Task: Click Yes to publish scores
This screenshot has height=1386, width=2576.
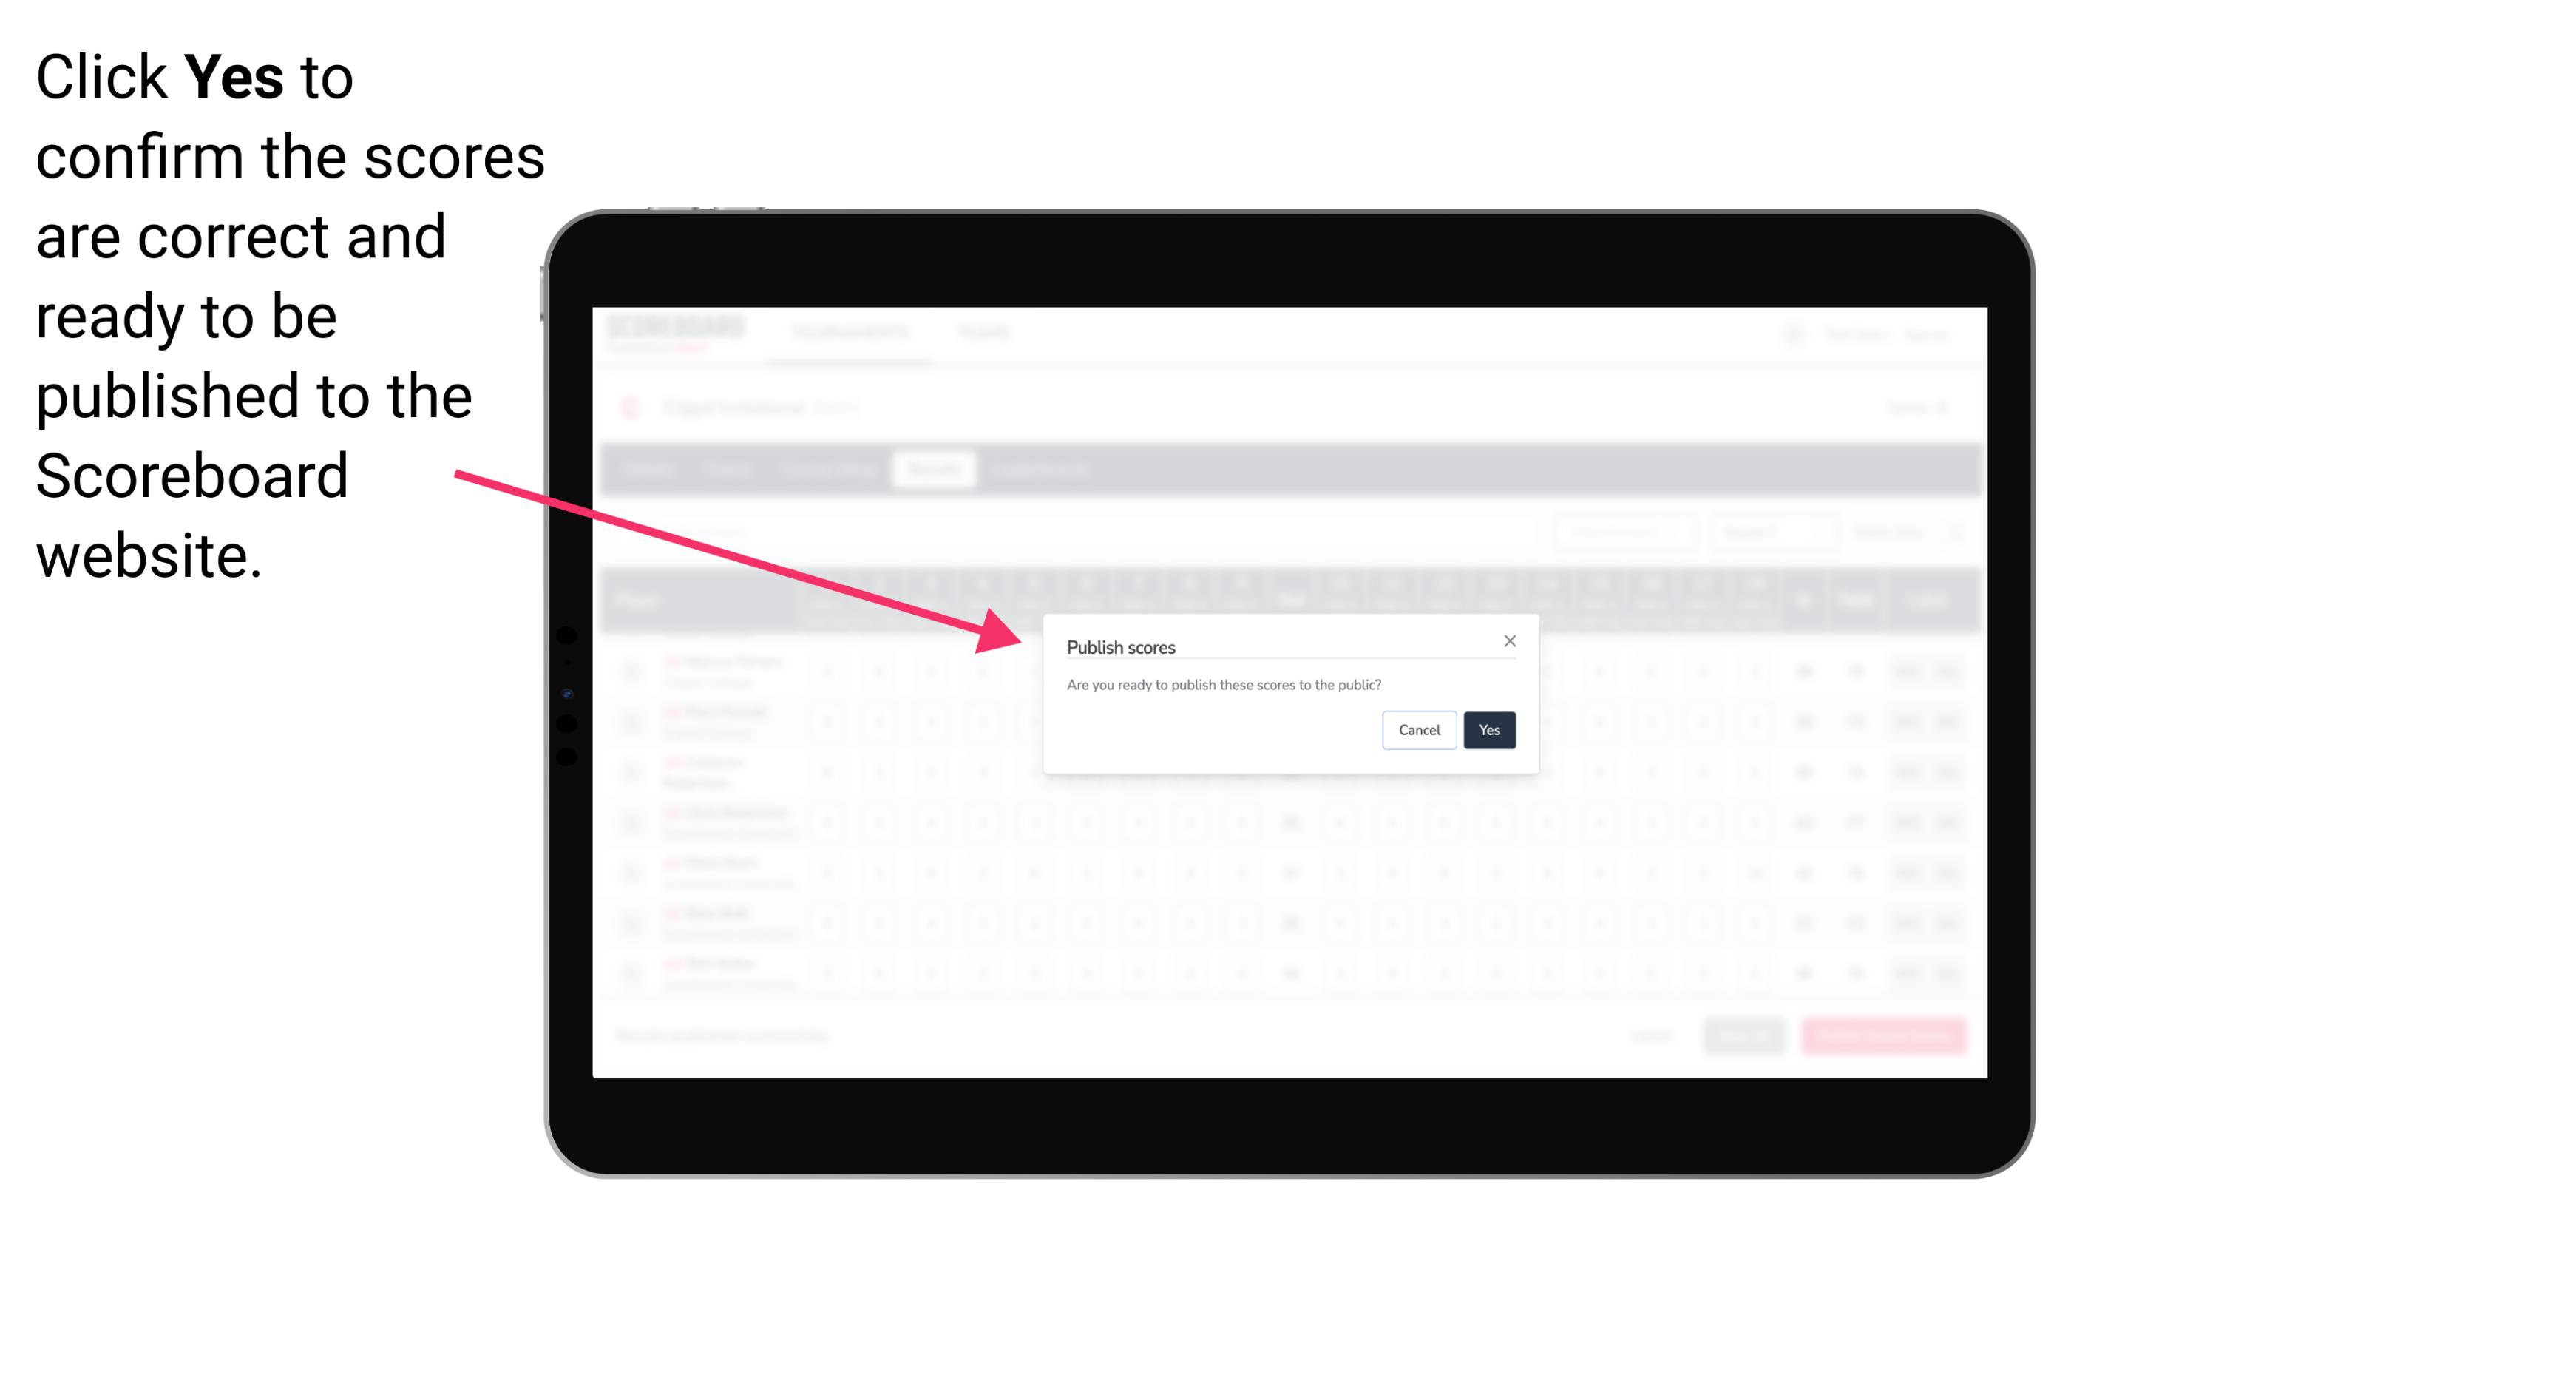Action: (1486, 729)
